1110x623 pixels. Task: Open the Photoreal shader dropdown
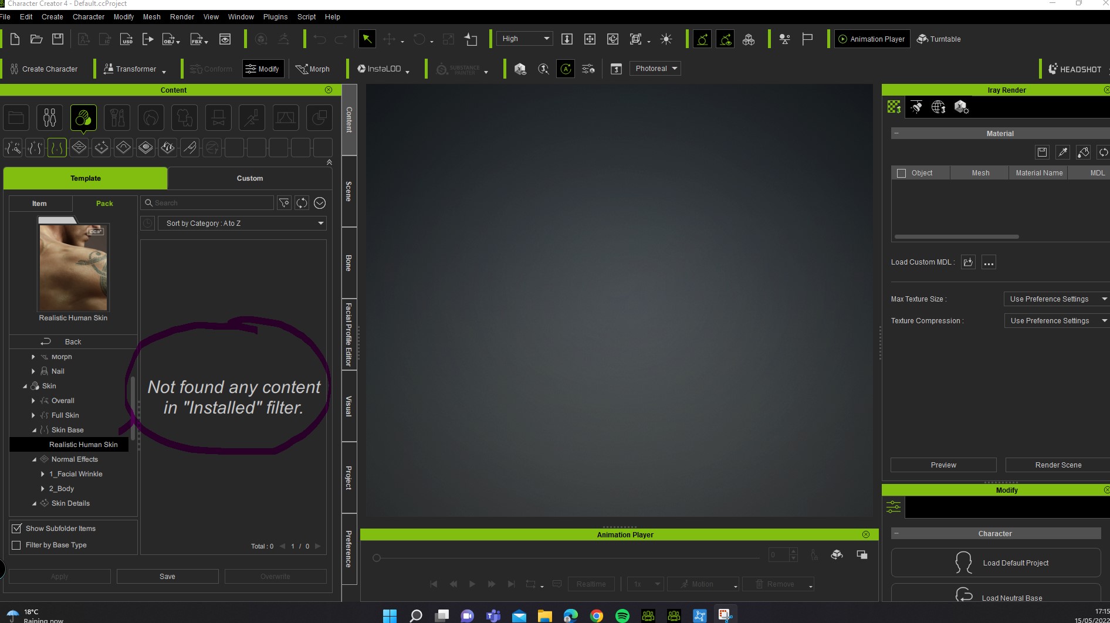point(655,69)
